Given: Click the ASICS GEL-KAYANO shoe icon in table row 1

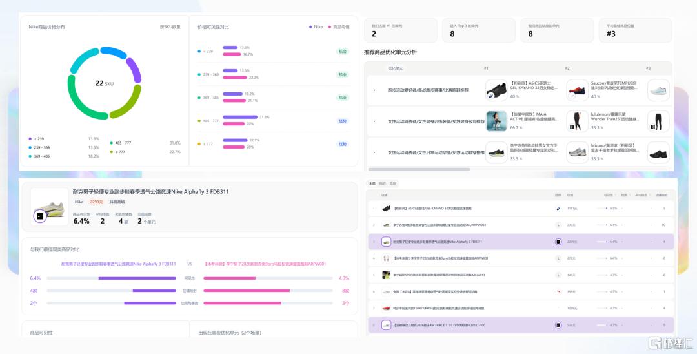Looking at the screenshot, I should tap(387, 208).
